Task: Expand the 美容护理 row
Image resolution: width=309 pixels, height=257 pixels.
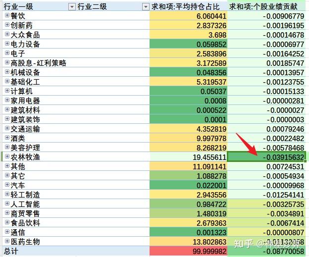Action: tap(7, 147)
